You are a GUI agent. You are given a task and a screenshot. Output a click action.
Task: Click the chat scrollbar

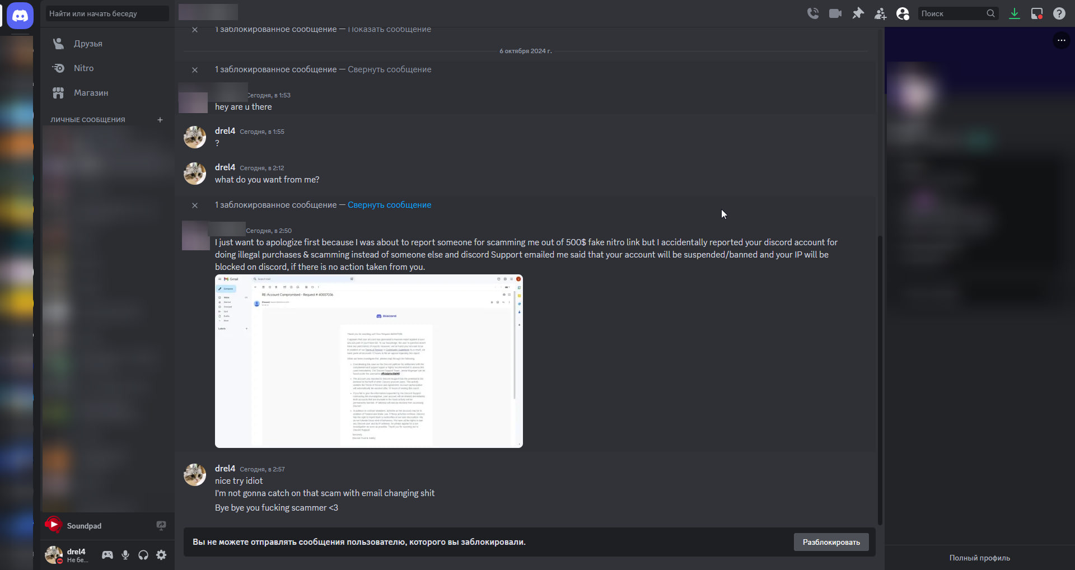click(880, 381)
